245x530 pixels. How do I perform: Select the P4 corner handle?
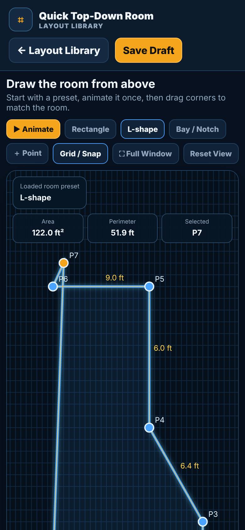point(149,427)
